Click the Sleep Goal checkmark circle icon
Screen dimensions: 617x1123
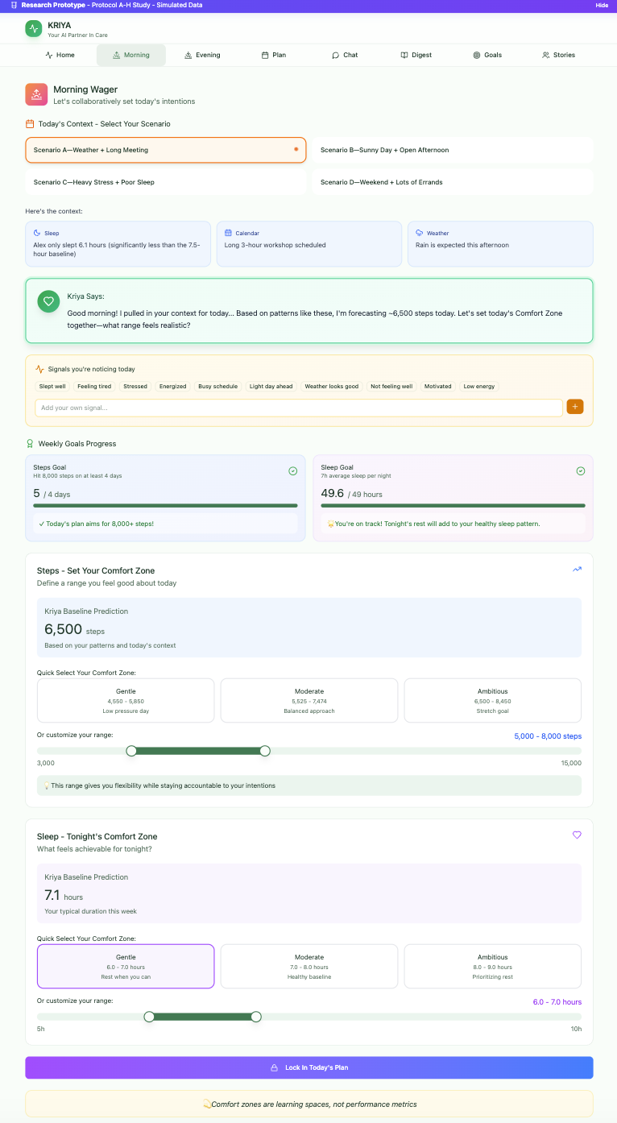pos(581,471)
